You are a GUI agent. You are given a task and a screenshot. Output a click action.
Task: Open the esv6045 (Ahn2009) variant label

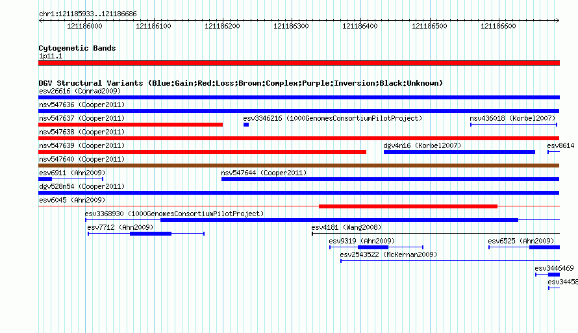pos(72,200)
